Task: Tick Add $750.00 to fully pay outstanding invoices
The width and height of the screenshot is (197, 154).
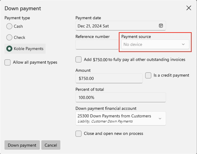Action: point(79,59)
